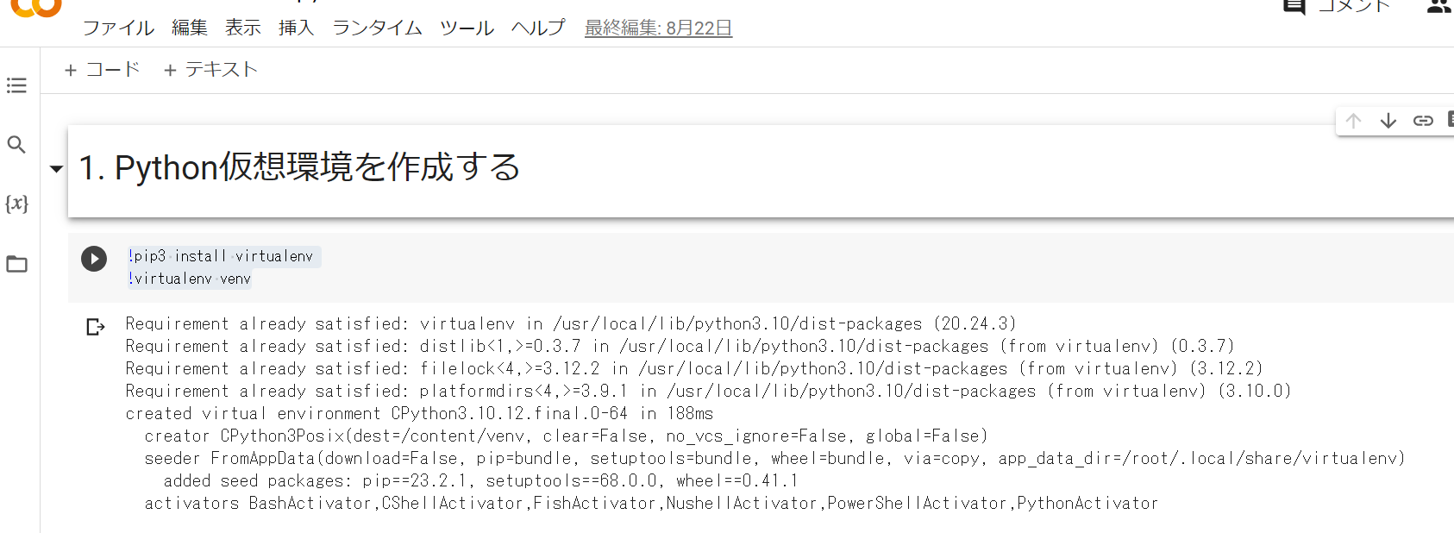The width and height of the screenshot is (1454, 533).
Task: Open the find and replace search icon
Action: click(16, 144)
